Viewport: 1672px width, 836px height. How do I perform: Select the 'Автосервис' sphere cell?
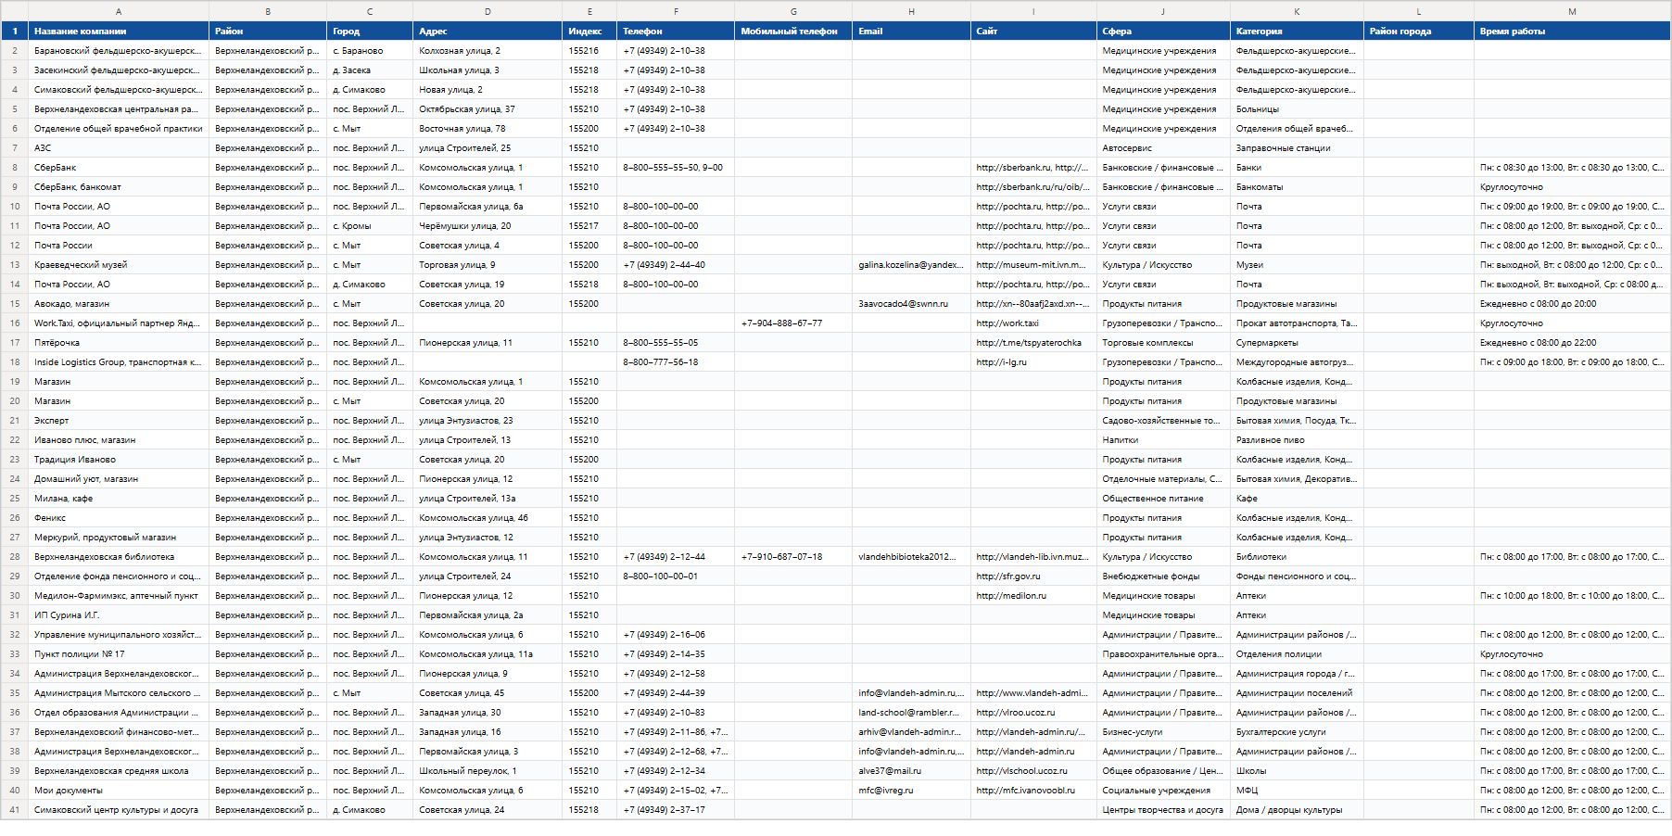(x=1163, y=147)
